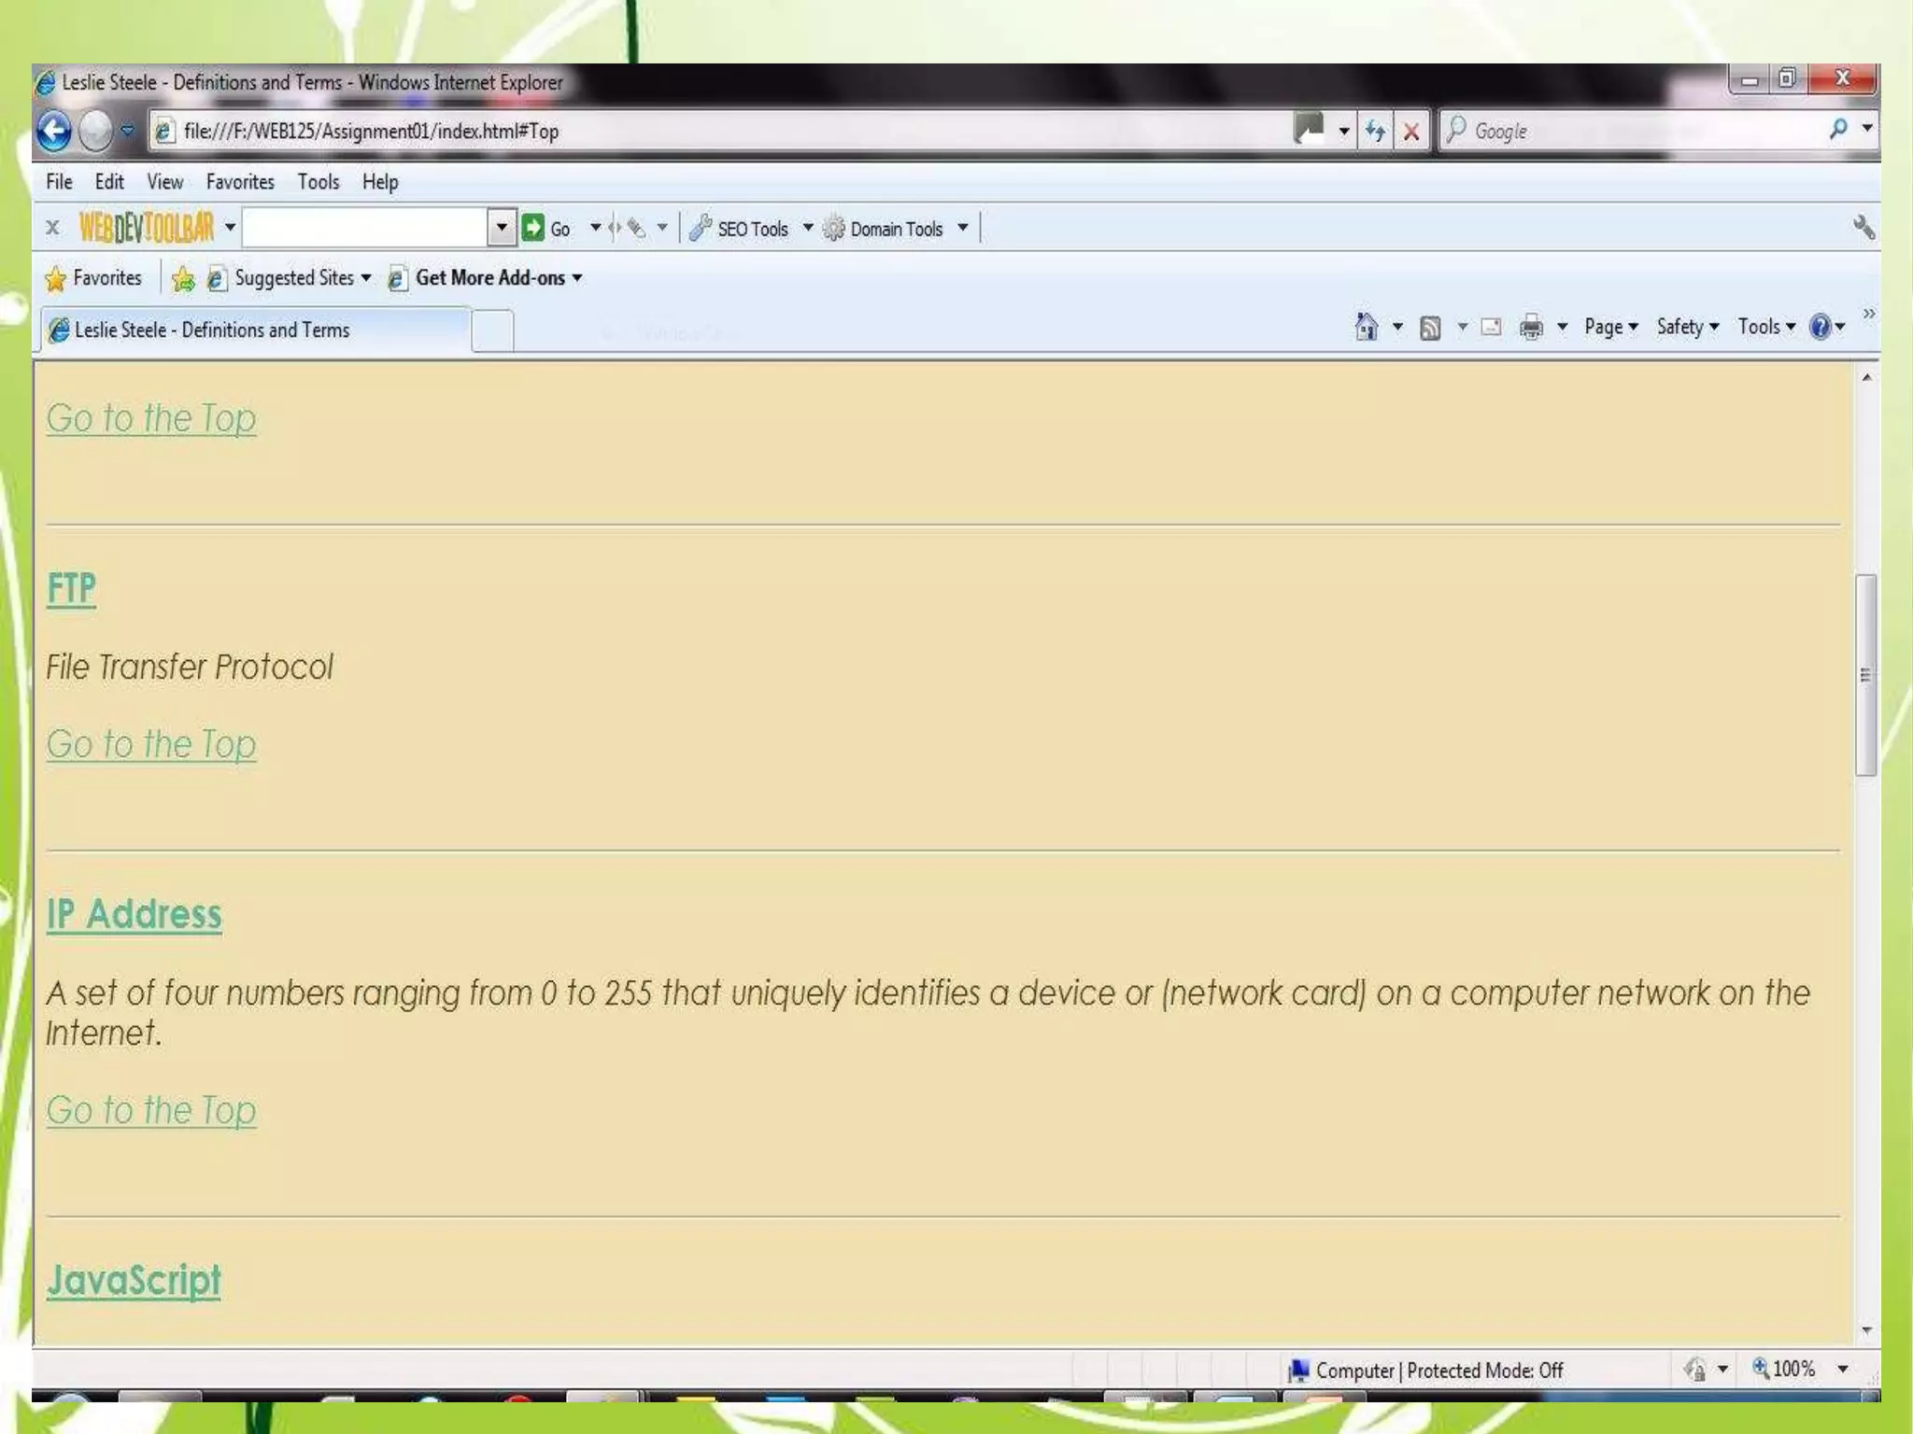This screenshot has height=1434, width=1913.
Task: Click the address bar with index.html#Top
Action: [720, 131]
